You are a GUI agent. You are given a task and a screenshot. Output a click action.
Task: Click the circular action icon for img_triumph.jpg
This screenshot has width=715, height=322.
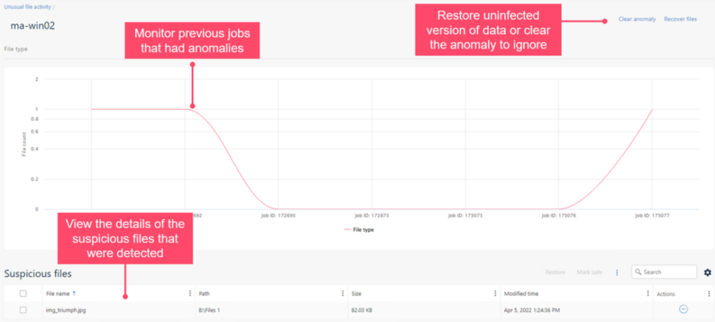click(683, 309)
